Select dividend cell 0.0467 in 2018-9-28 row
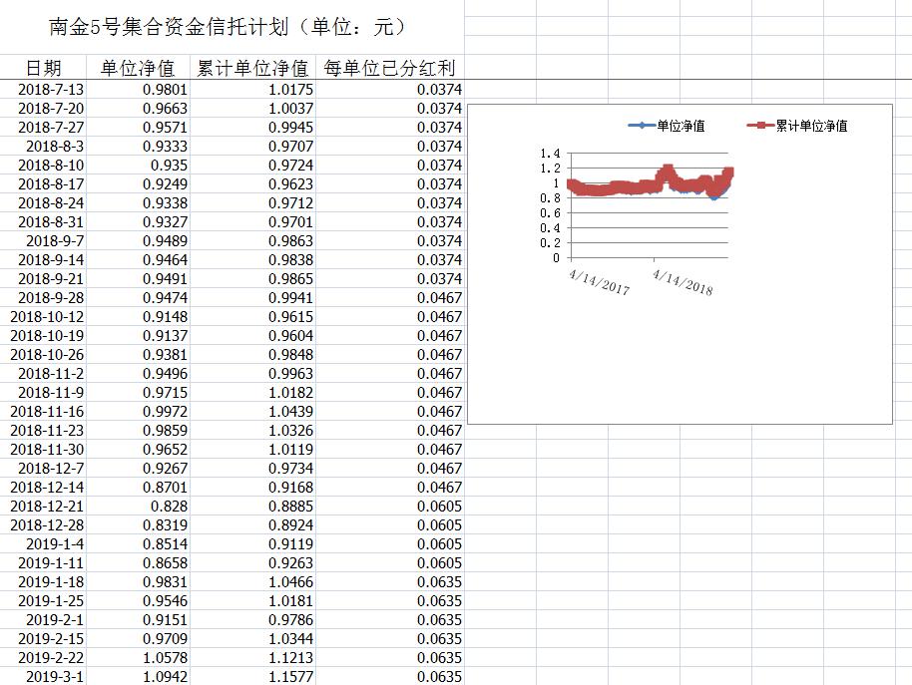 (390, 298)
